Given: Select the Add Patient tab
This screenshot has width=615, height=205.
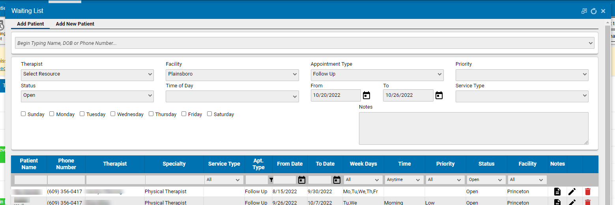Looking at the screenshot, I should click(x=30, y=24).
